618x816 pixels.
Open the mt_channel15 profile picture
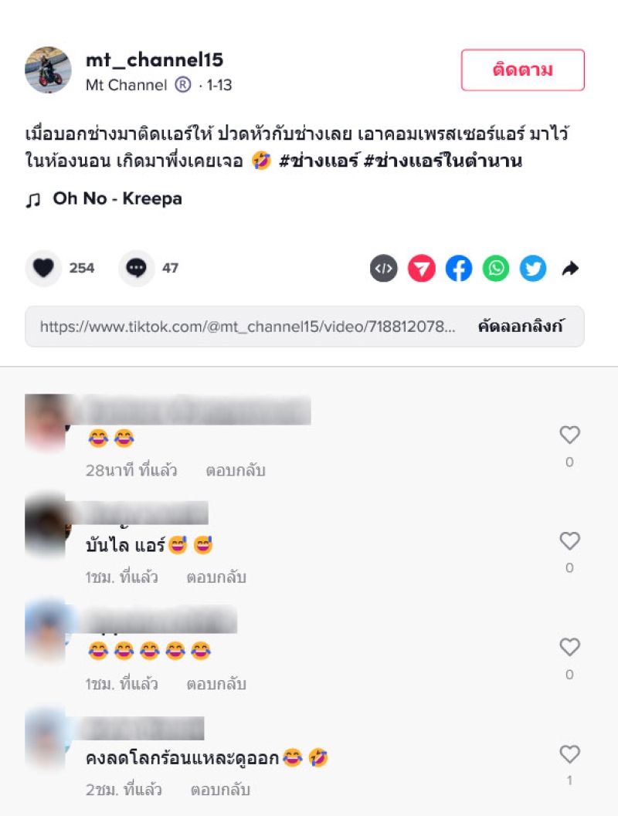pos(49,69)
